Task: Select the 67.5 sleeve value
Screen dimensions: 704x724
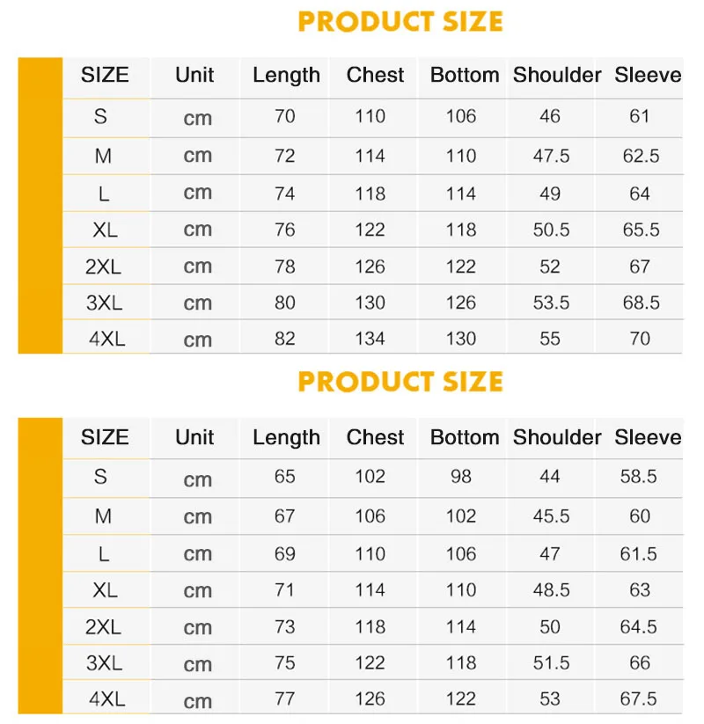Action: click(638, 699)
